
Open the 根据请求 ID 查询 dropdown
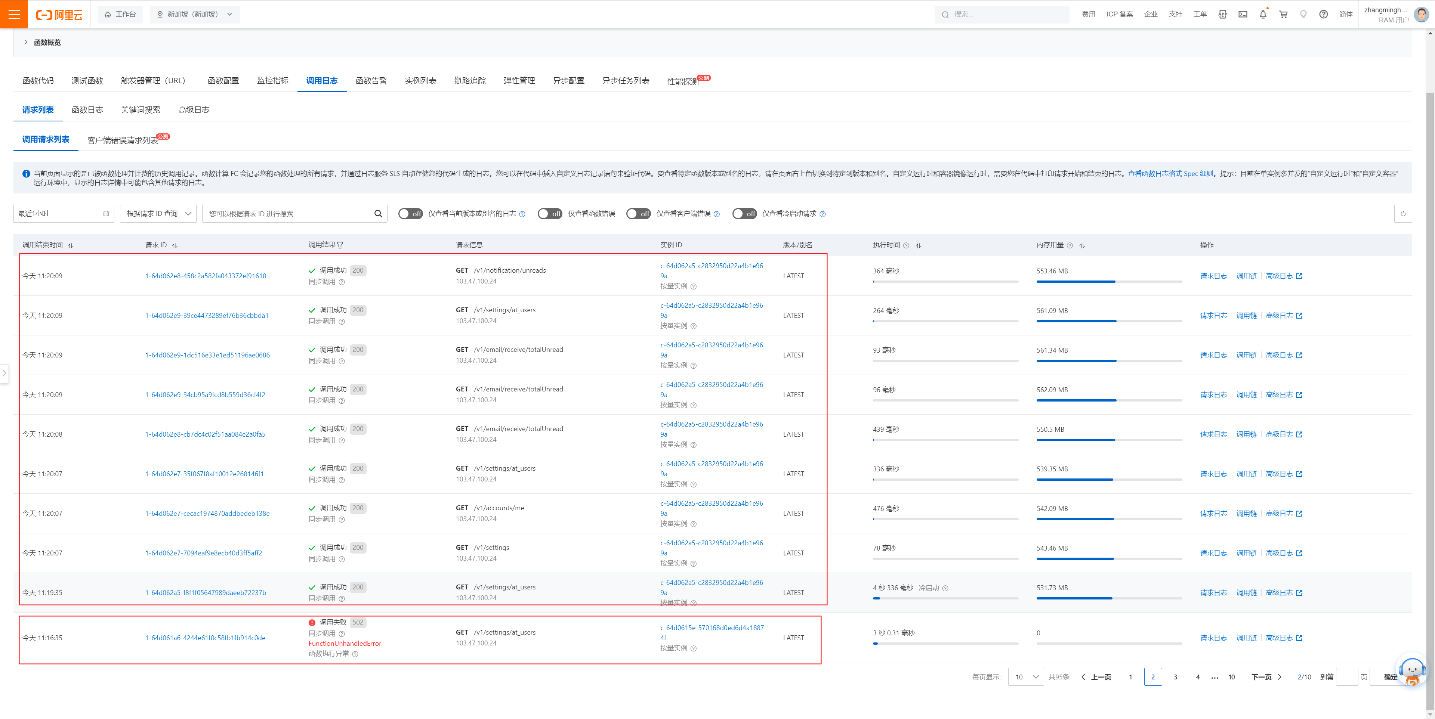point(158,214)
